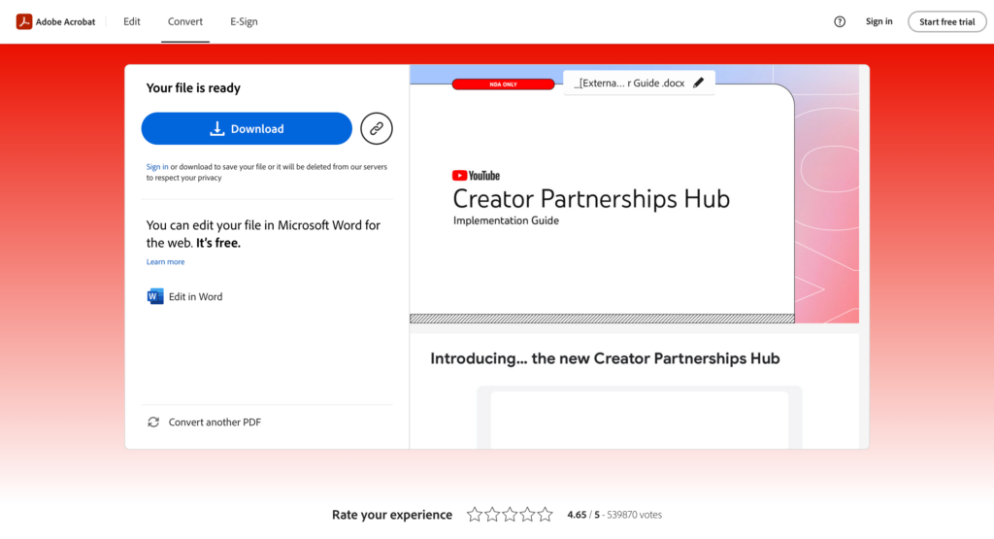This screenshot has height=539, width=994.
Task: Copy the share link via the chain icon
Action: coord(377,129)
